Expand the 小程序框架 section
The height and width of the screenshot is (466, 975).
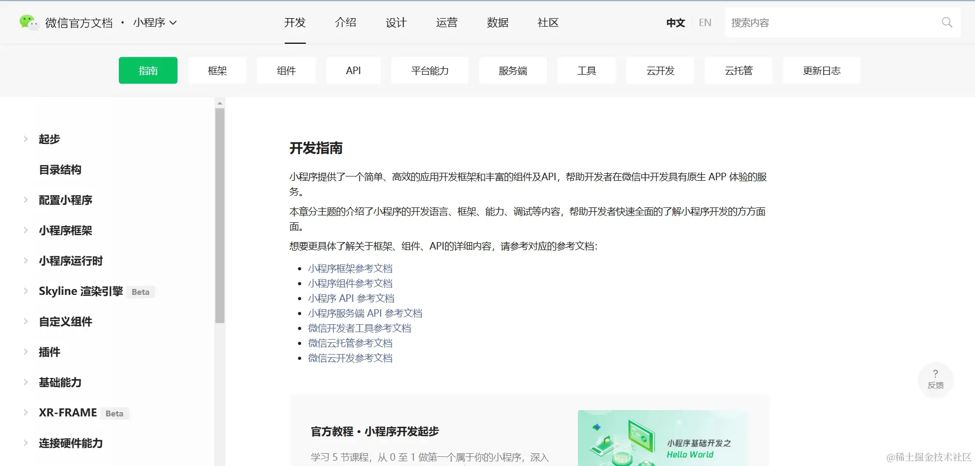(26, 230)
